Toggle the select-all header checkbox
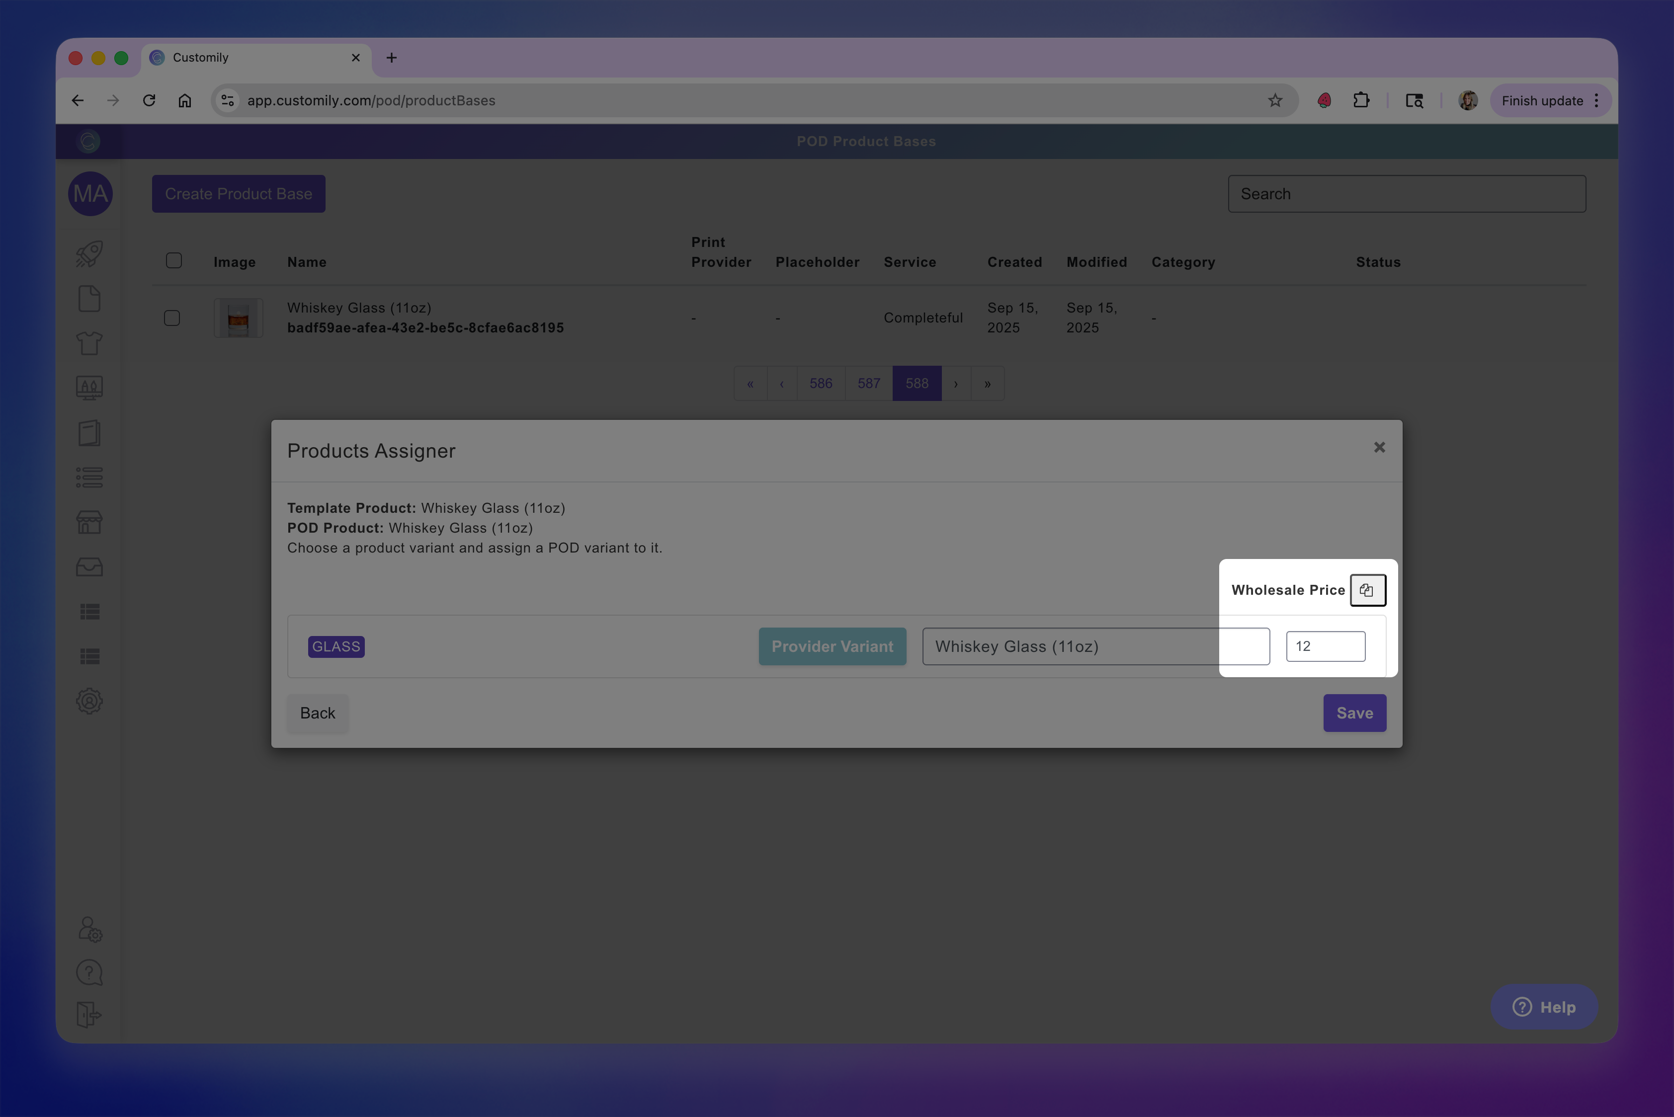Image resolution: width=1674 pixels, height=1117 pixels. pos(174,261)
